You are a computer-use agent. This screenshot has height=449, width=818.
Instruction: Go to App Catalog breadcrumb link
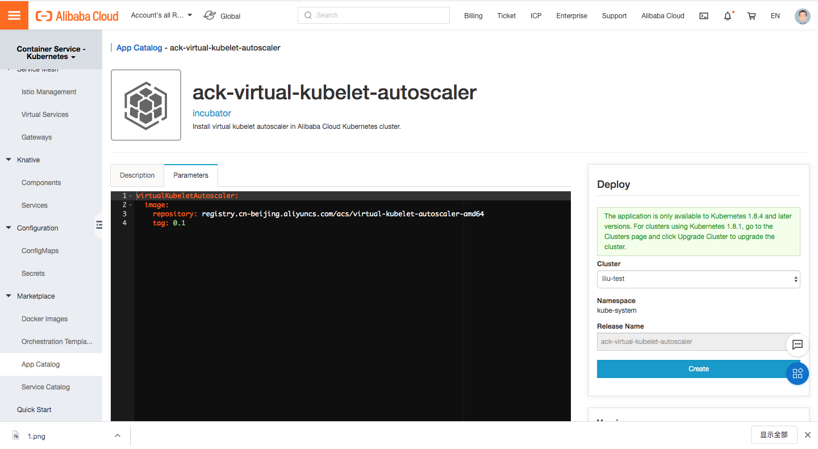click(139, 48)
